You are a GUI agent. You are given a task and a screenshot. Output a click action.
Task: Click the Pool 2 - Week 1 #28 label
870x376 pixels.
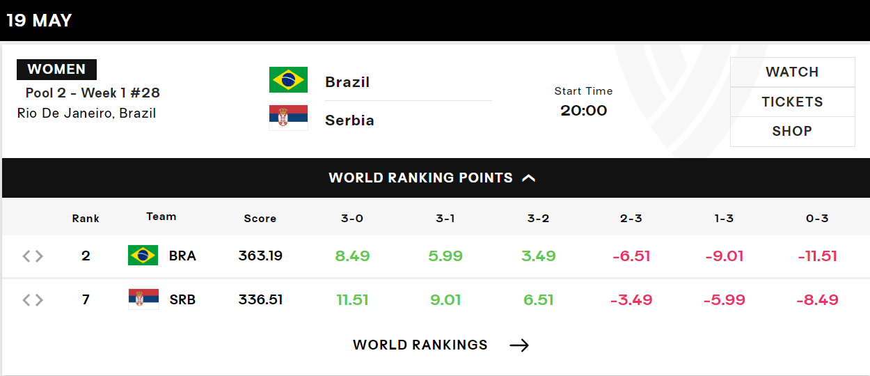point(93,93)
